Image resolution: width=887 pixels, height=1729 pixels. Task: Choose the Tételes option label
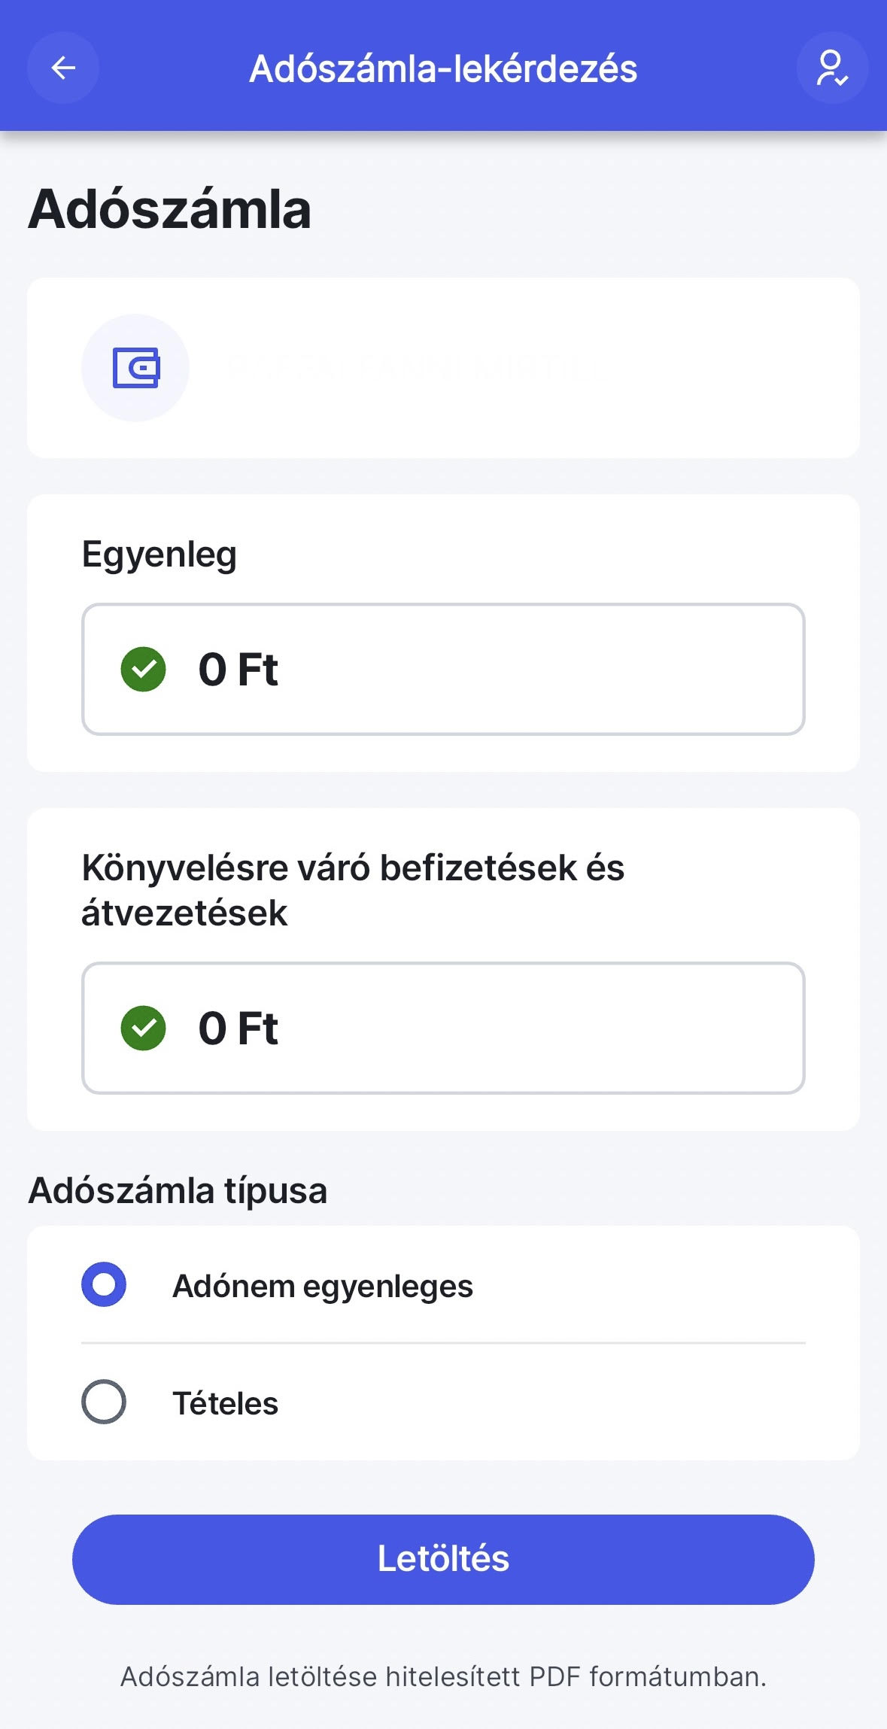click(x=226, y=1403)
